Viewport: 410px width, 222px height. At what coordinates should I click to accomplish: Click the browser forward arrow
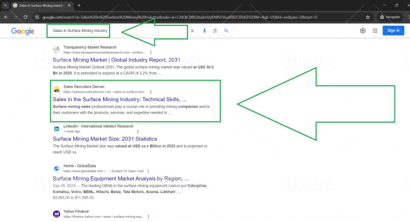pos(16,17)
